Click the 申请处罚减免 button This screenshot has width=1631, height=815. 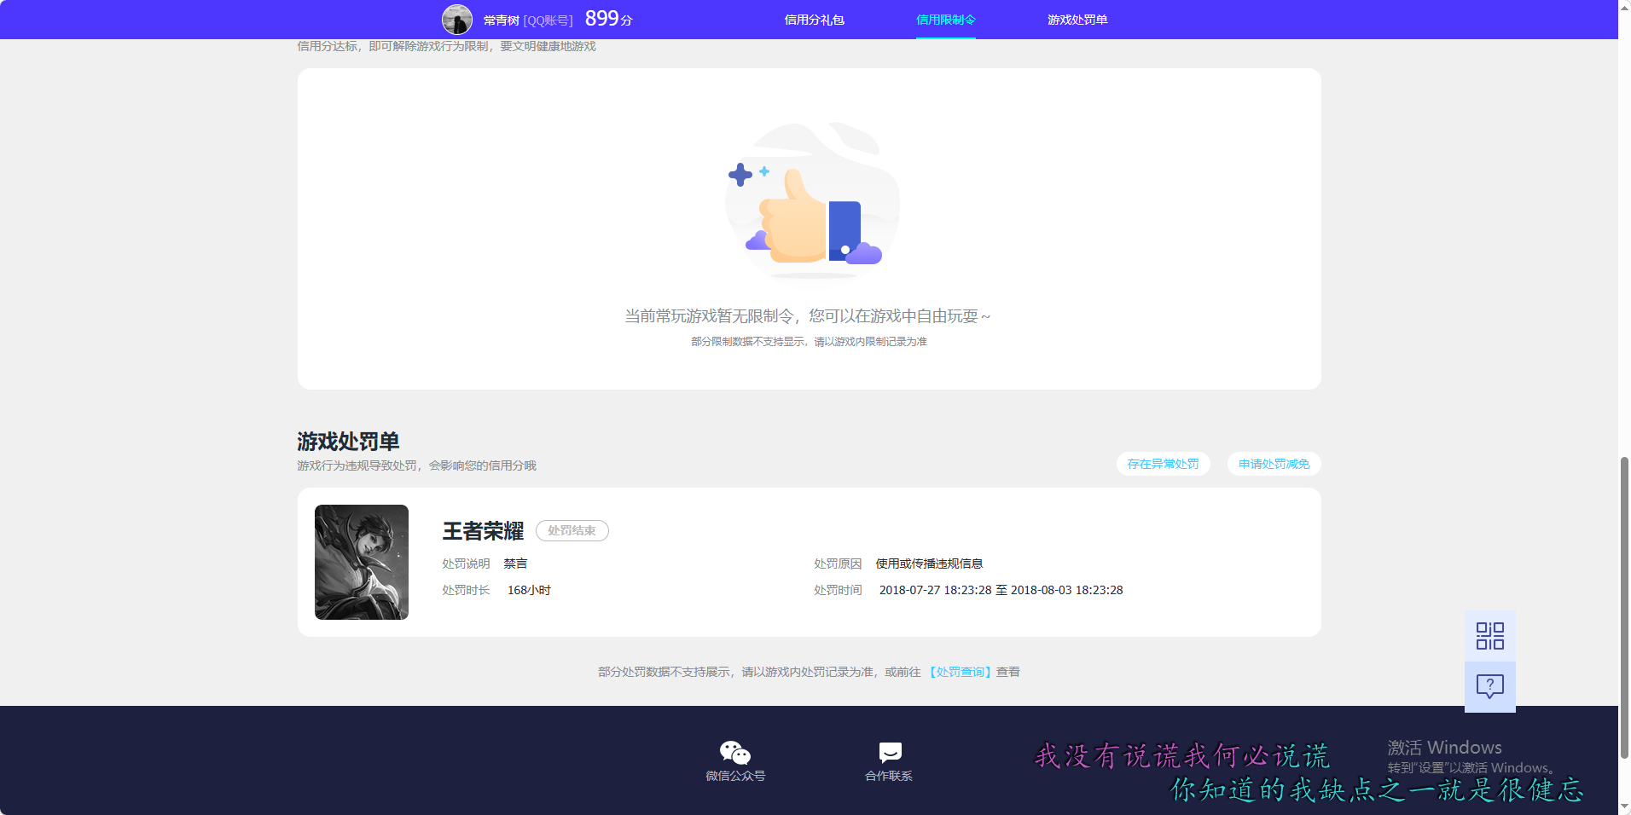point(1273,464)
